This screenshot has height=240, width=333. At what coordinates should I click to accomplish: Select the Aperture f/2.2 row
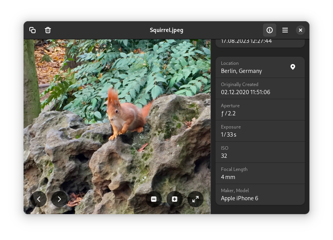[x=260, y=110]
